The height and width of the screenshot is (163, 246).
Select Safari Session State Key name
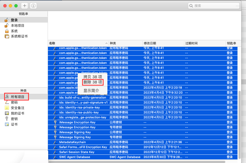click(77, 152)
